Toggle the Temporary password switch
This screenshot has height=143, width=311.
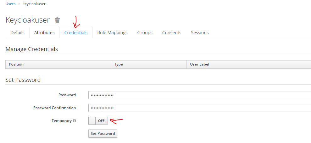tap(98, 121)
